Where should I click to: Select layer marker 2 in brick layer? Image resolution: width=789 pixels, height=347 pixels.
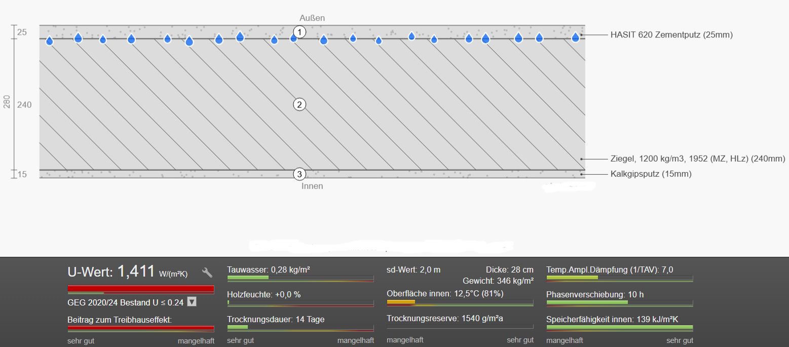coord(299,105)
